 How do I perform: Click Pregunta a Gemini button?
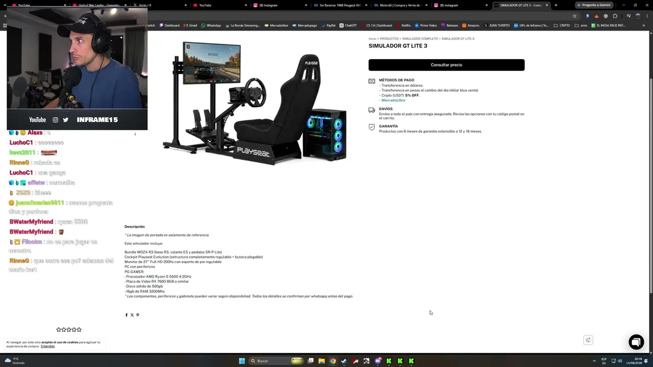click(593, 5)
